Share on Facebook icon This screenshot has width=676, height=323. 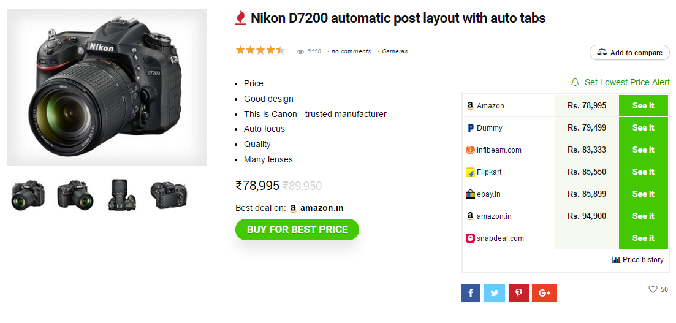click(x=471, y=293)
